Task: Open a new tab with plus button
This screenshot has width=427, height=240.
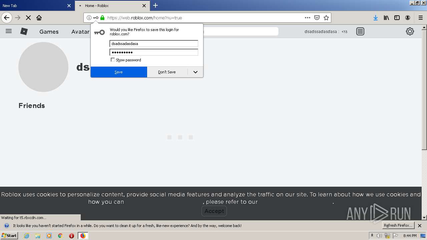Action: 155,5
